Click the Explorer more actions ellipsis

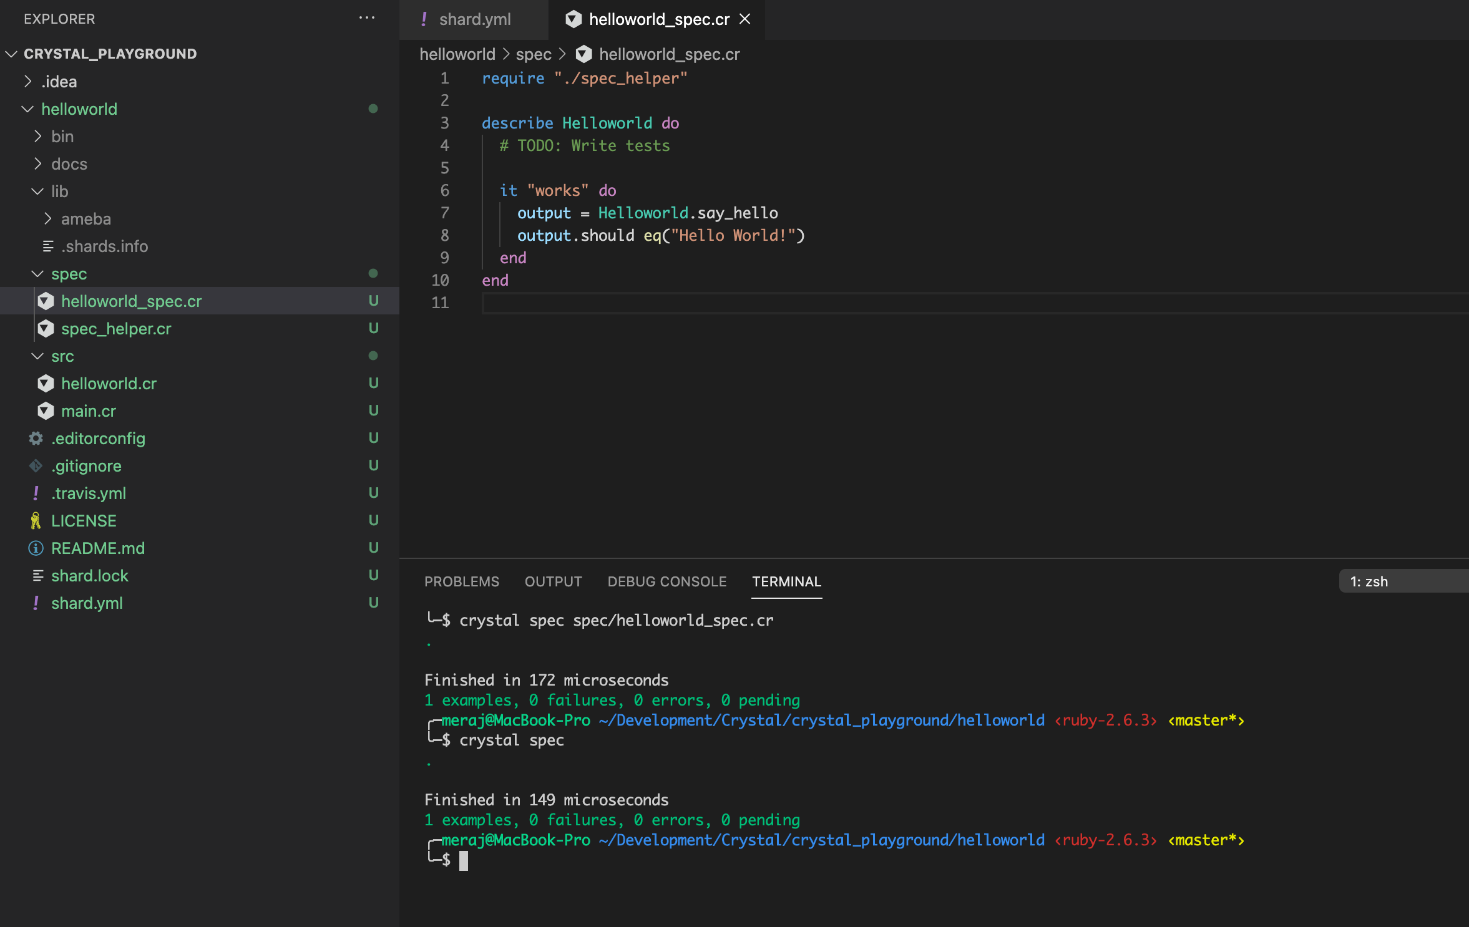click(x=367, y=18)
